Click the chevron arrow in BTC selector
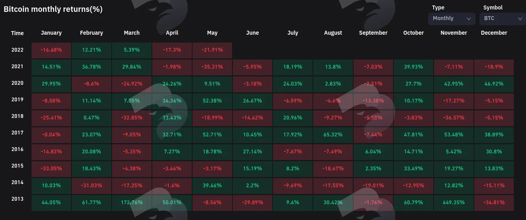526x220 pixels. pos(520,19)
